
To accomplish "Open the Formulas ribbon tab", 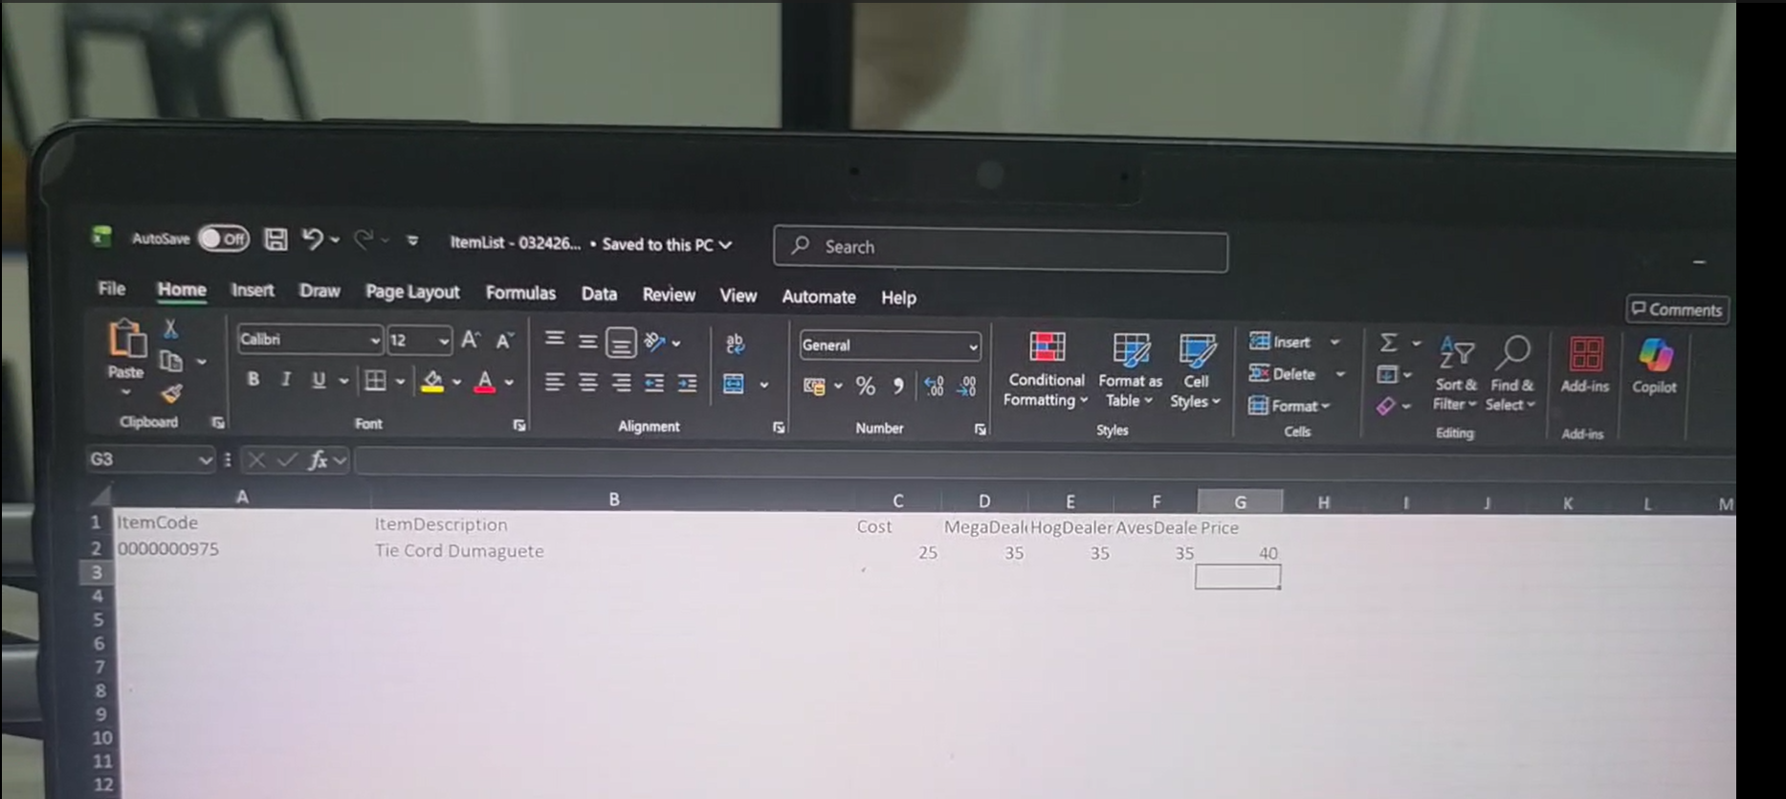I will [x=519, y=293].
